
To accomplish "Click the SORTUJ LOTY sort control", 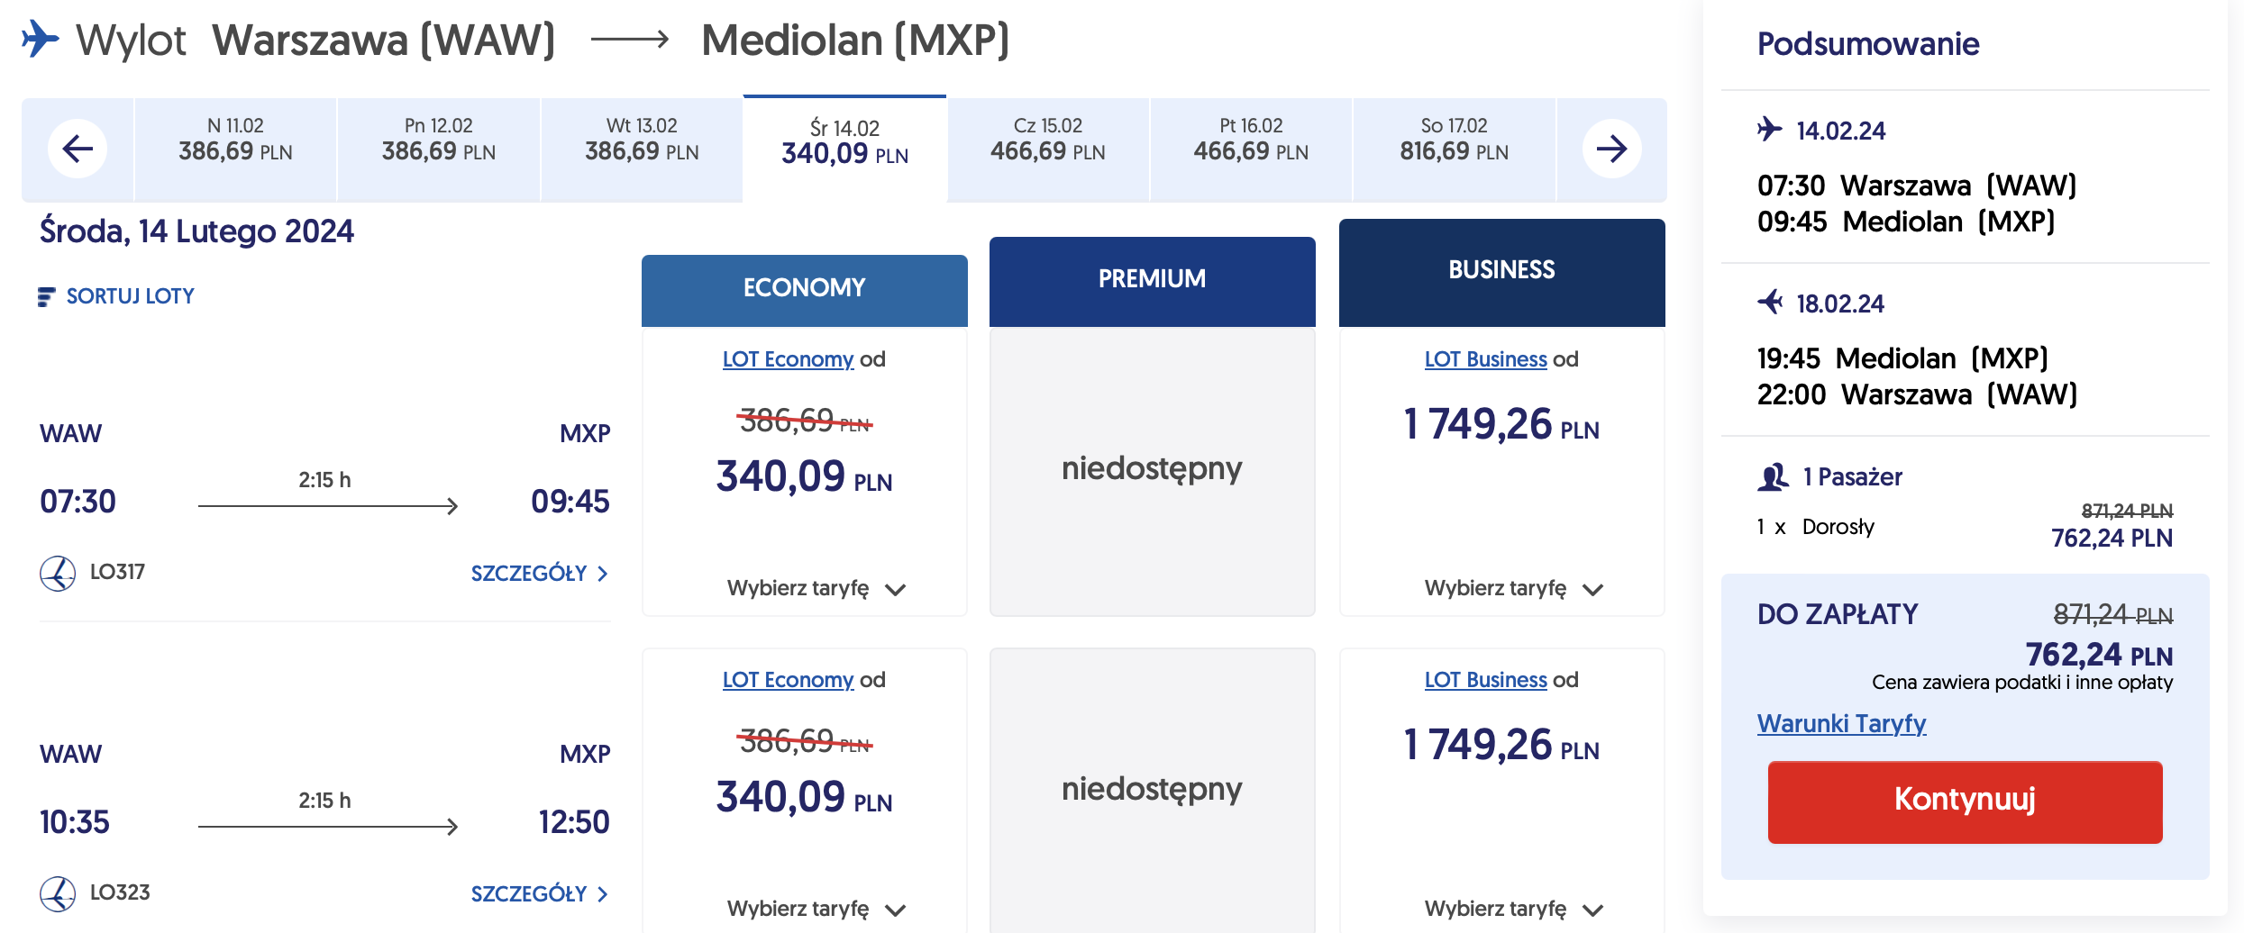I will pos(130,297).
